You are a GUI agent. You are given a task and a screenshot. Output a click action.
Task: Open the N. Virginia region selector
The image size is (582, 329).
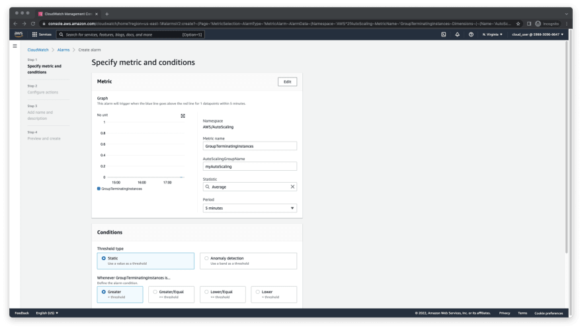[493, 34]
